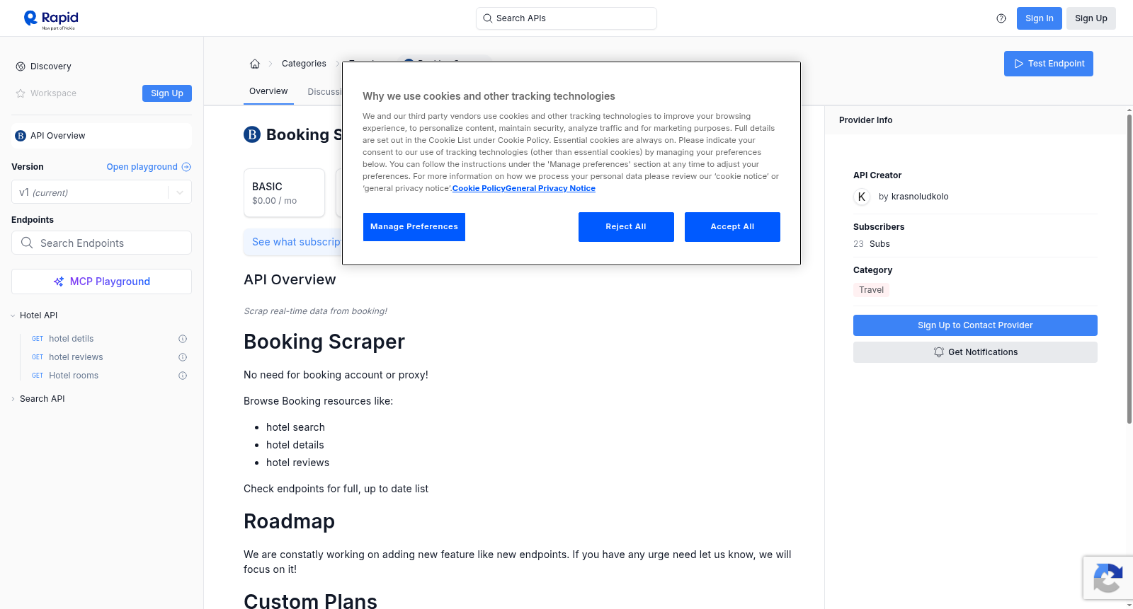Select the API Overview sidebar item
The height and width of the screenshot is (609, 1133).
pyautogui.click(x=101, y=136)
